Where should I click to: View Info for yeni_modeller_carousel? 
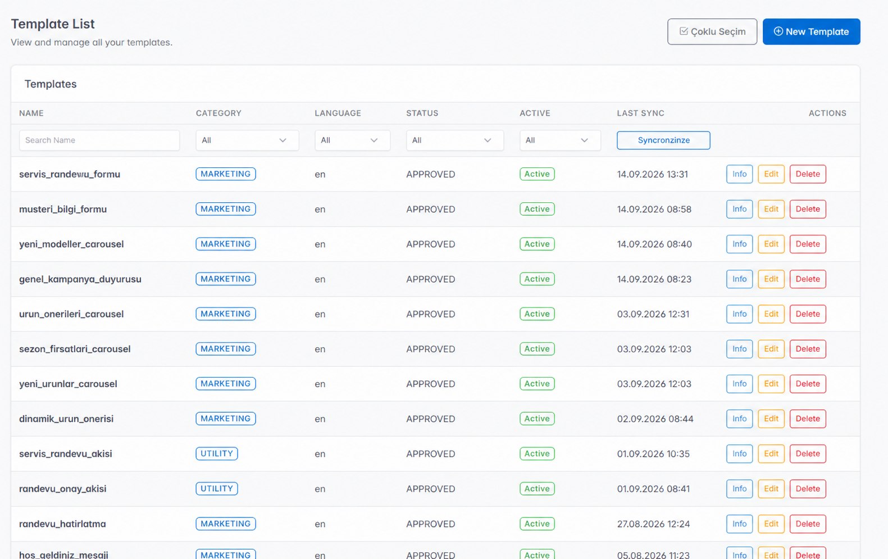click(739, 244)
